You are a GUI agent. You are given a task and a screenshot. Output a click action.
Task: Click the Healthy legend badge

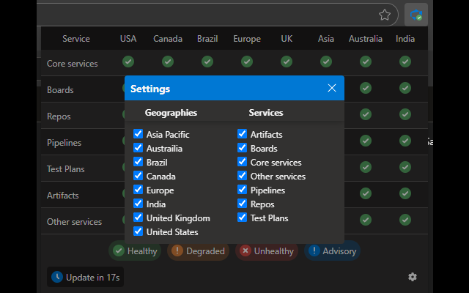(x=135, y=251)
